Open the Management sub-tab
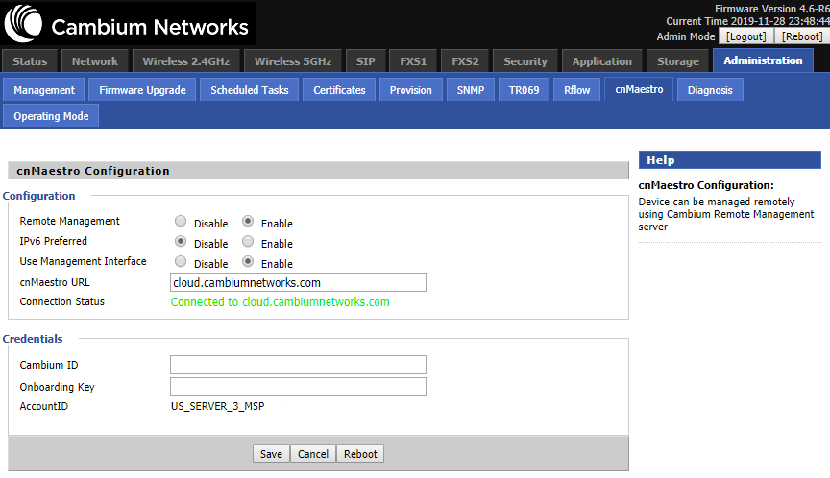This screenshot has width=830, height=478. (x=44, y=90)
